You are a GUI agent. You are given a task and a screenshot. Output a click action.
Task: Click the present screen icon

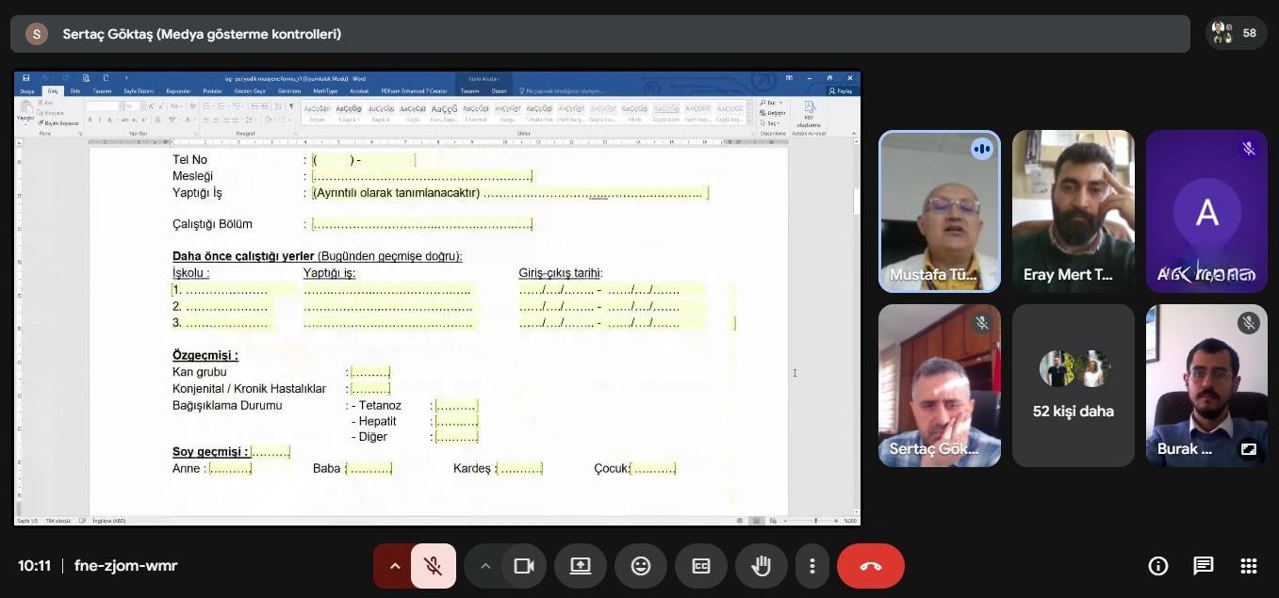click(x=580, y=566)
